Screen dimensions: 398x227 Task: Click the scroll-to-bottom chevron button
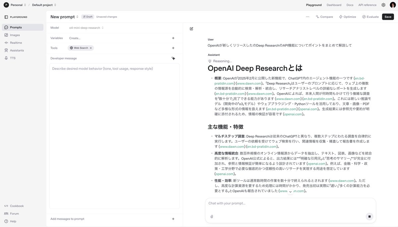pos(291,192)
